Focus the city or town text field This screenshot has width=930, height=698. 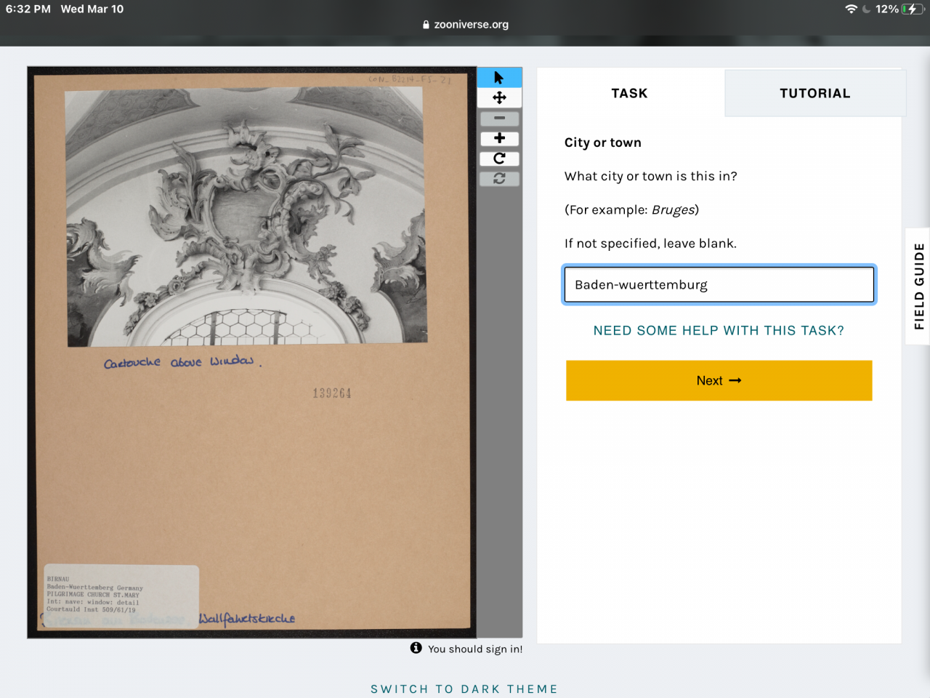(x=719, y=284)
